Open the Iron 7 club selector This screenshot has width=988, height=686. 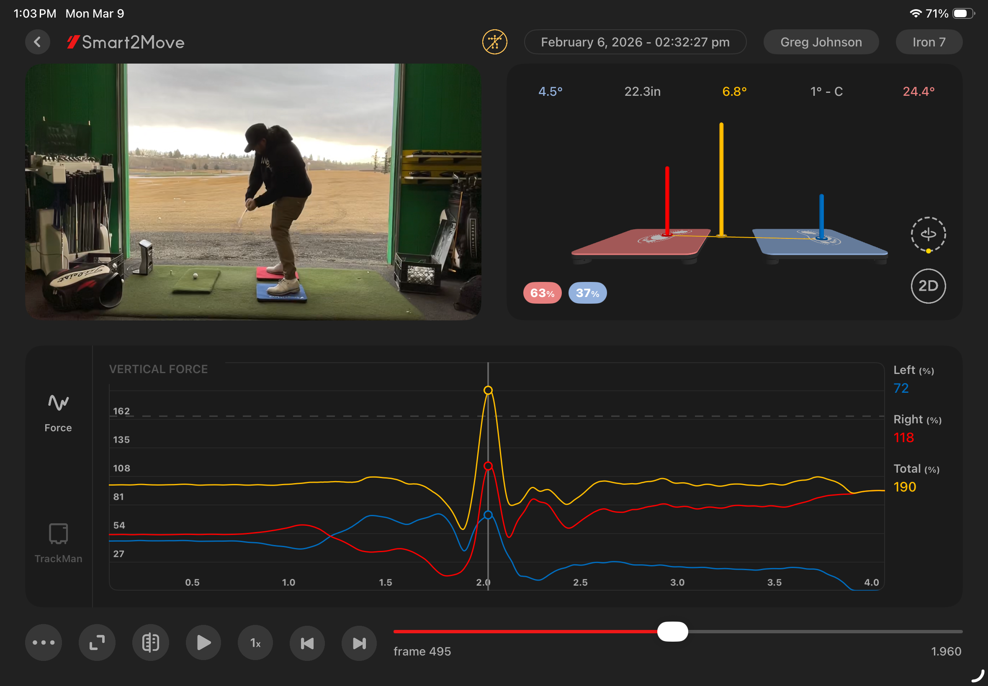tap(929, 42)
